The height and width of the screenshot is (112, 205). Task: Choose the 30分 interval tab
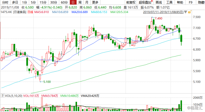tap(54, 2)
